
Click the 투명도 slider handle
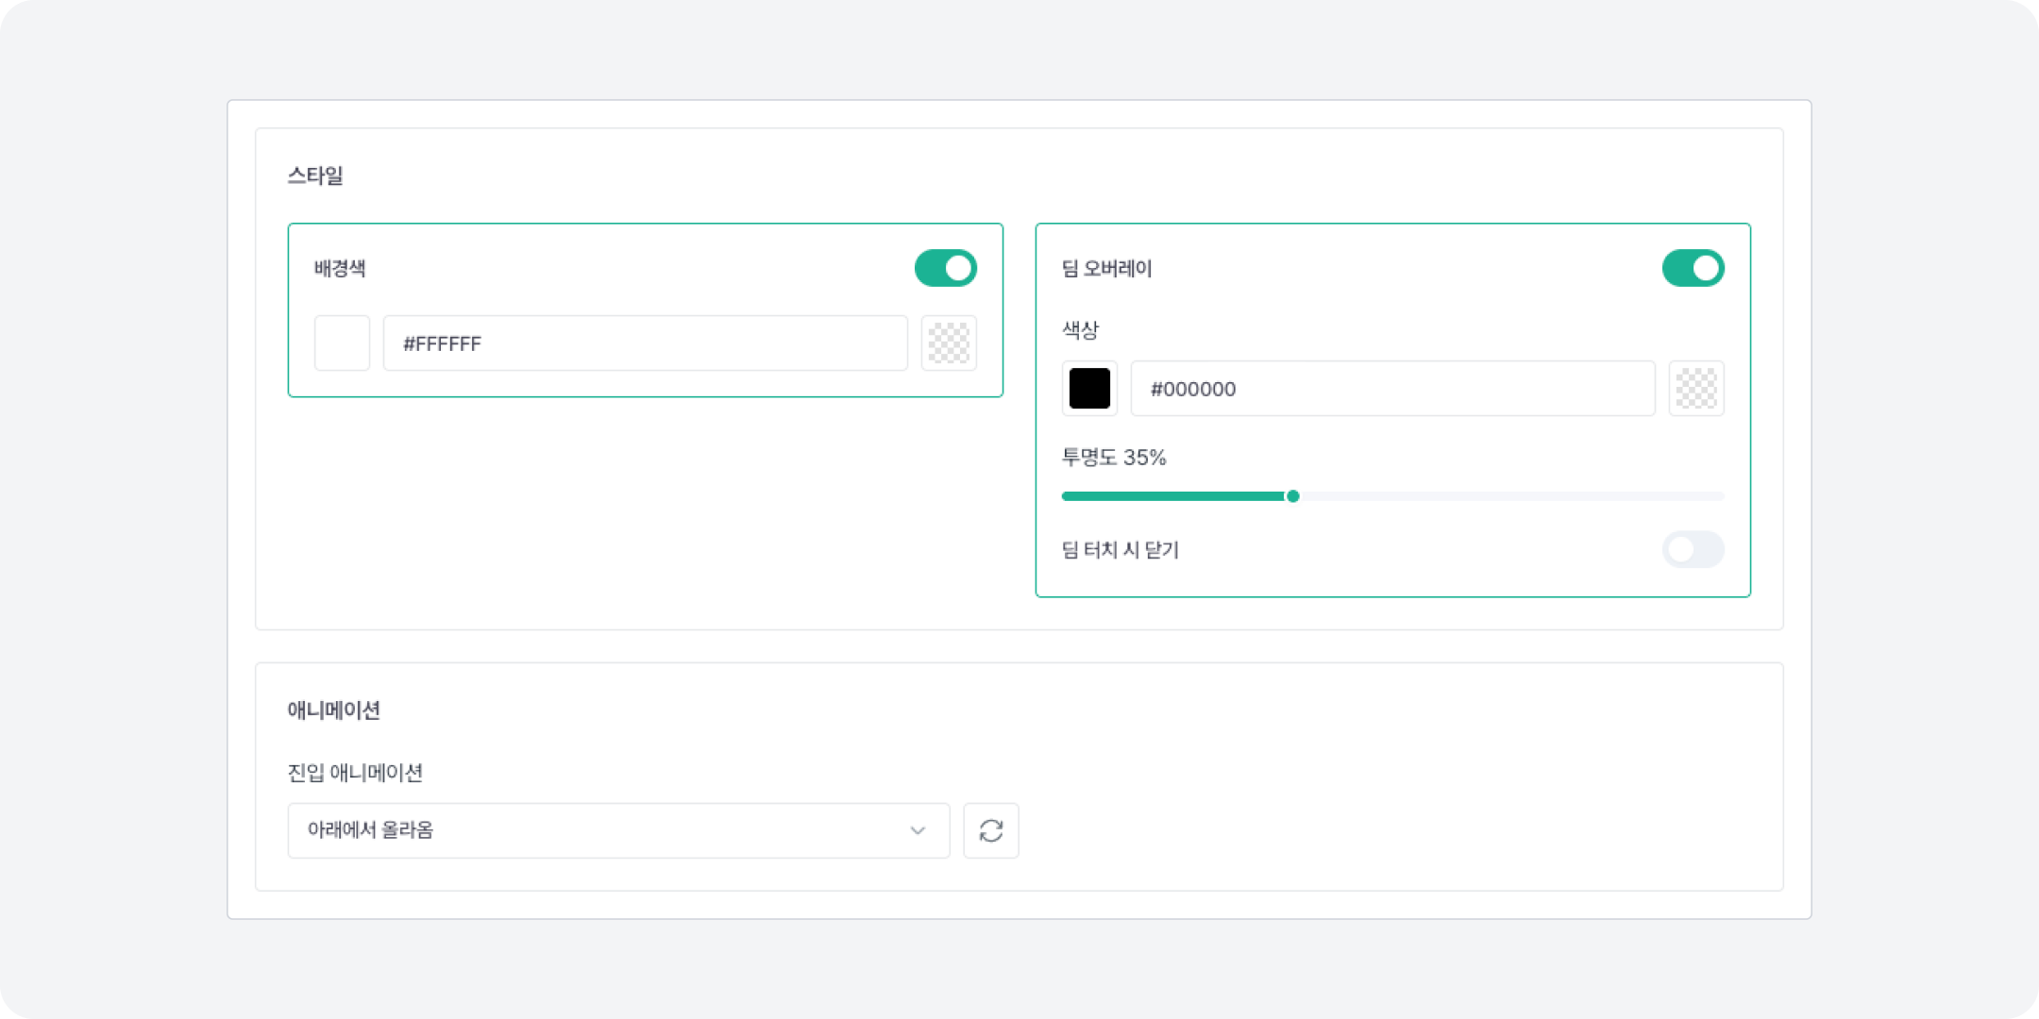[x=1293, y=496]
